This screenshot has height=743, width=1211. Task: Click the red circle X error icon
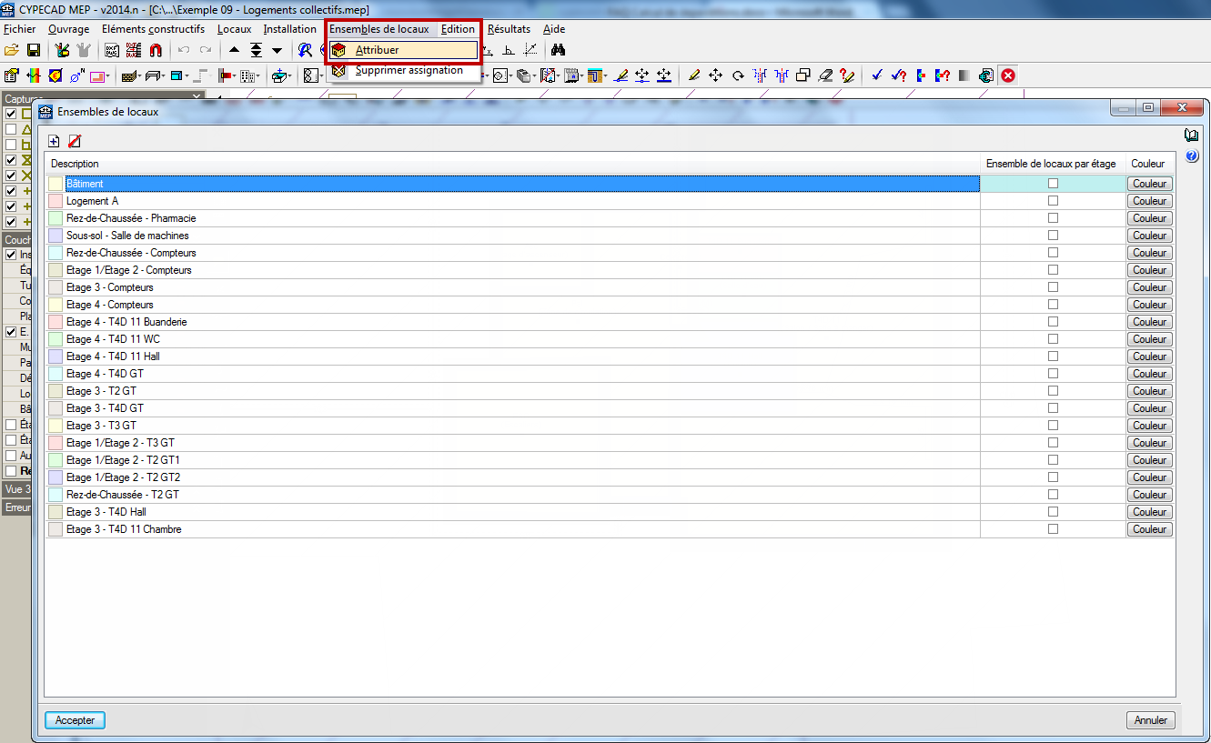pyautogui.click(x=1008, y=75)
